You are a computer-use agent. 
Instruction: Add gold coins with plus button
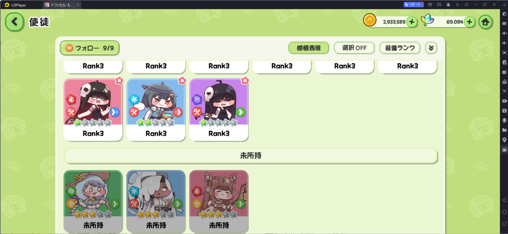[412, 22]
